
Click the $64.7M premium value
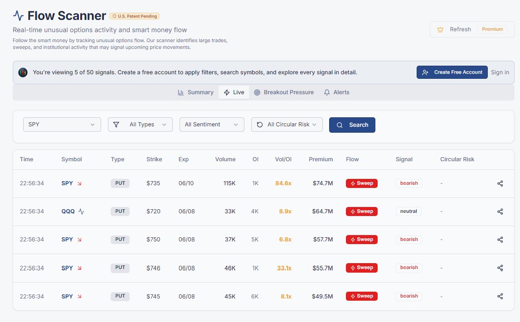click(x=322, y=211)
